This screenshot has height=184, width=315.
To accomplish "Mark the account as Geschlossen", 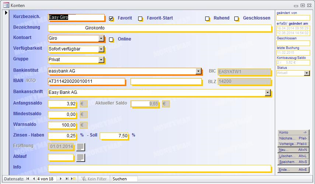I will [237, 18].
